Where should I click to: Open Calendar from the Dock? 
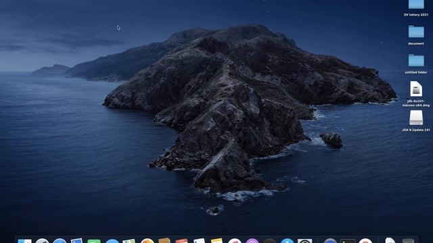(x=182, y=241)
